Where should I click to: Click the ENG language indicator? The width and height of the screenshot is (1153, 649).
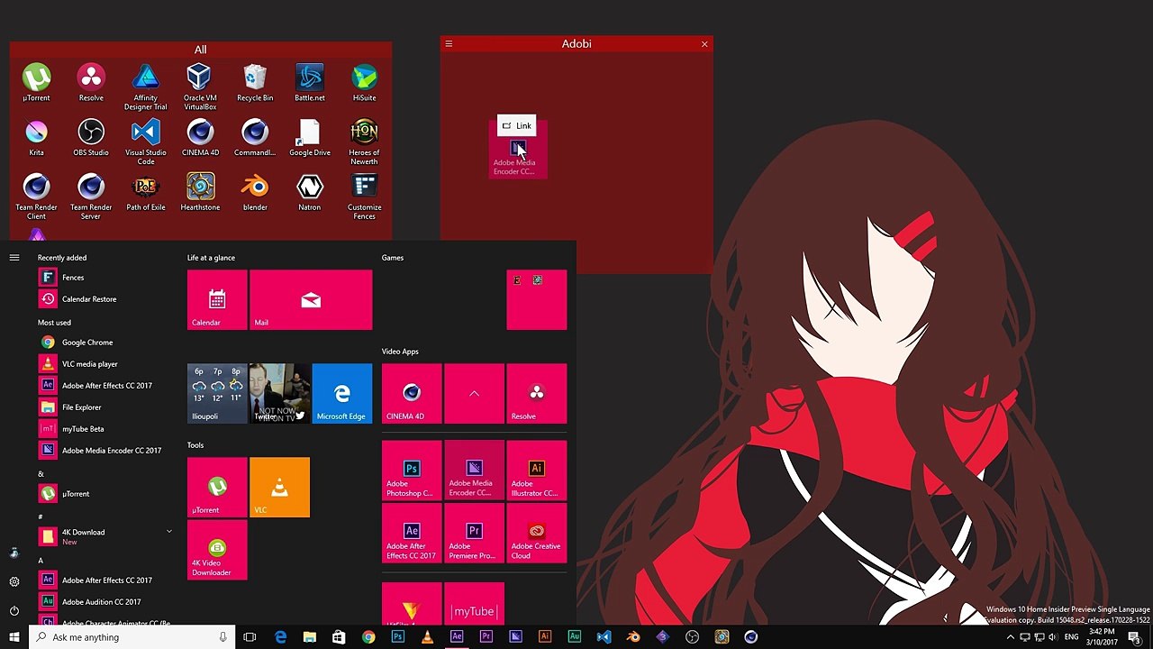(1072, 637)
